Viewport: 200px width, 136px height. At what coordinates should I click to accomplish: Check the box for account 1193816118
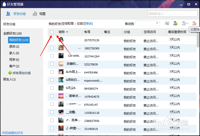click(x=52, y=112)
